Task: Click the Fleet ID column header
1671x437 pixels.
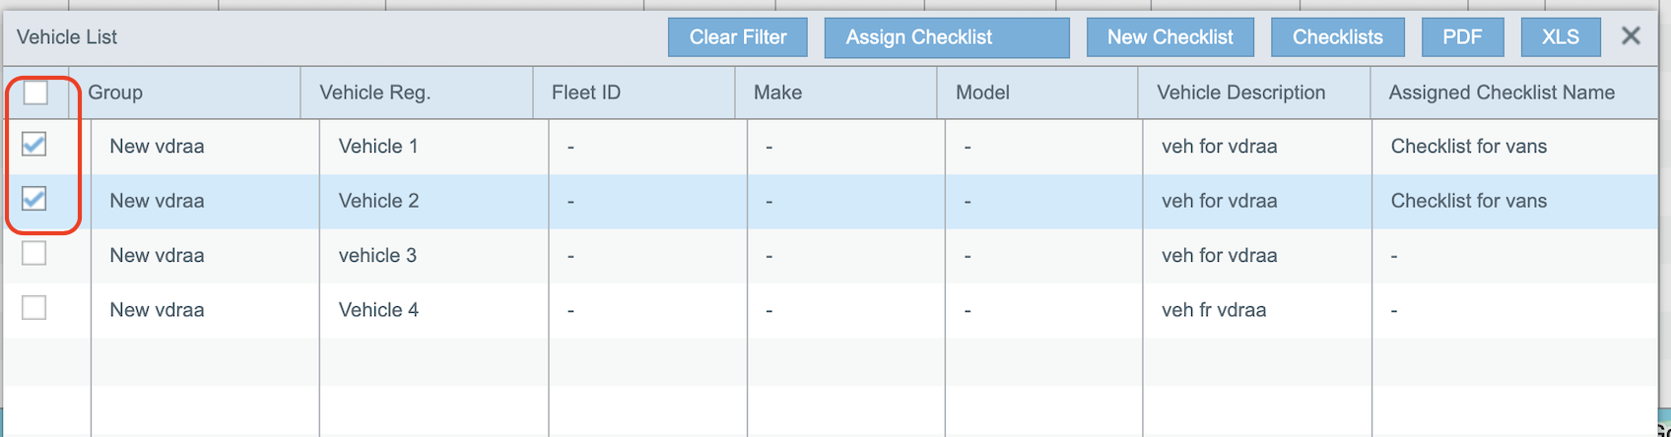Action: [x=586, y=93]
